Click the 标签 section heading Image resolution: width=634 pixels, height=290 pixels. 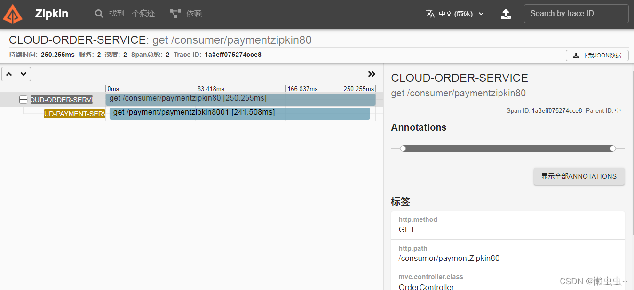401,202
